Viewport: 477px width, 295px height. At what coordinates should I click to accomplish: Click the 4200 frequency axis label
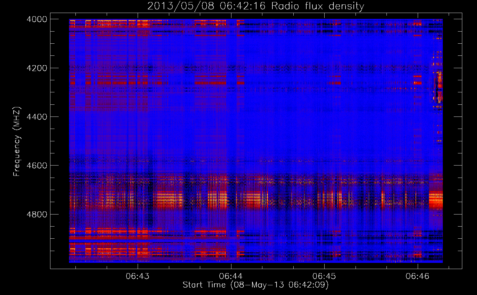click(37, 68)
